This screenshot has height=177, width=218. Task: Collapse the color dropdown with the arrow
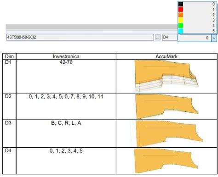coord(214,38)
